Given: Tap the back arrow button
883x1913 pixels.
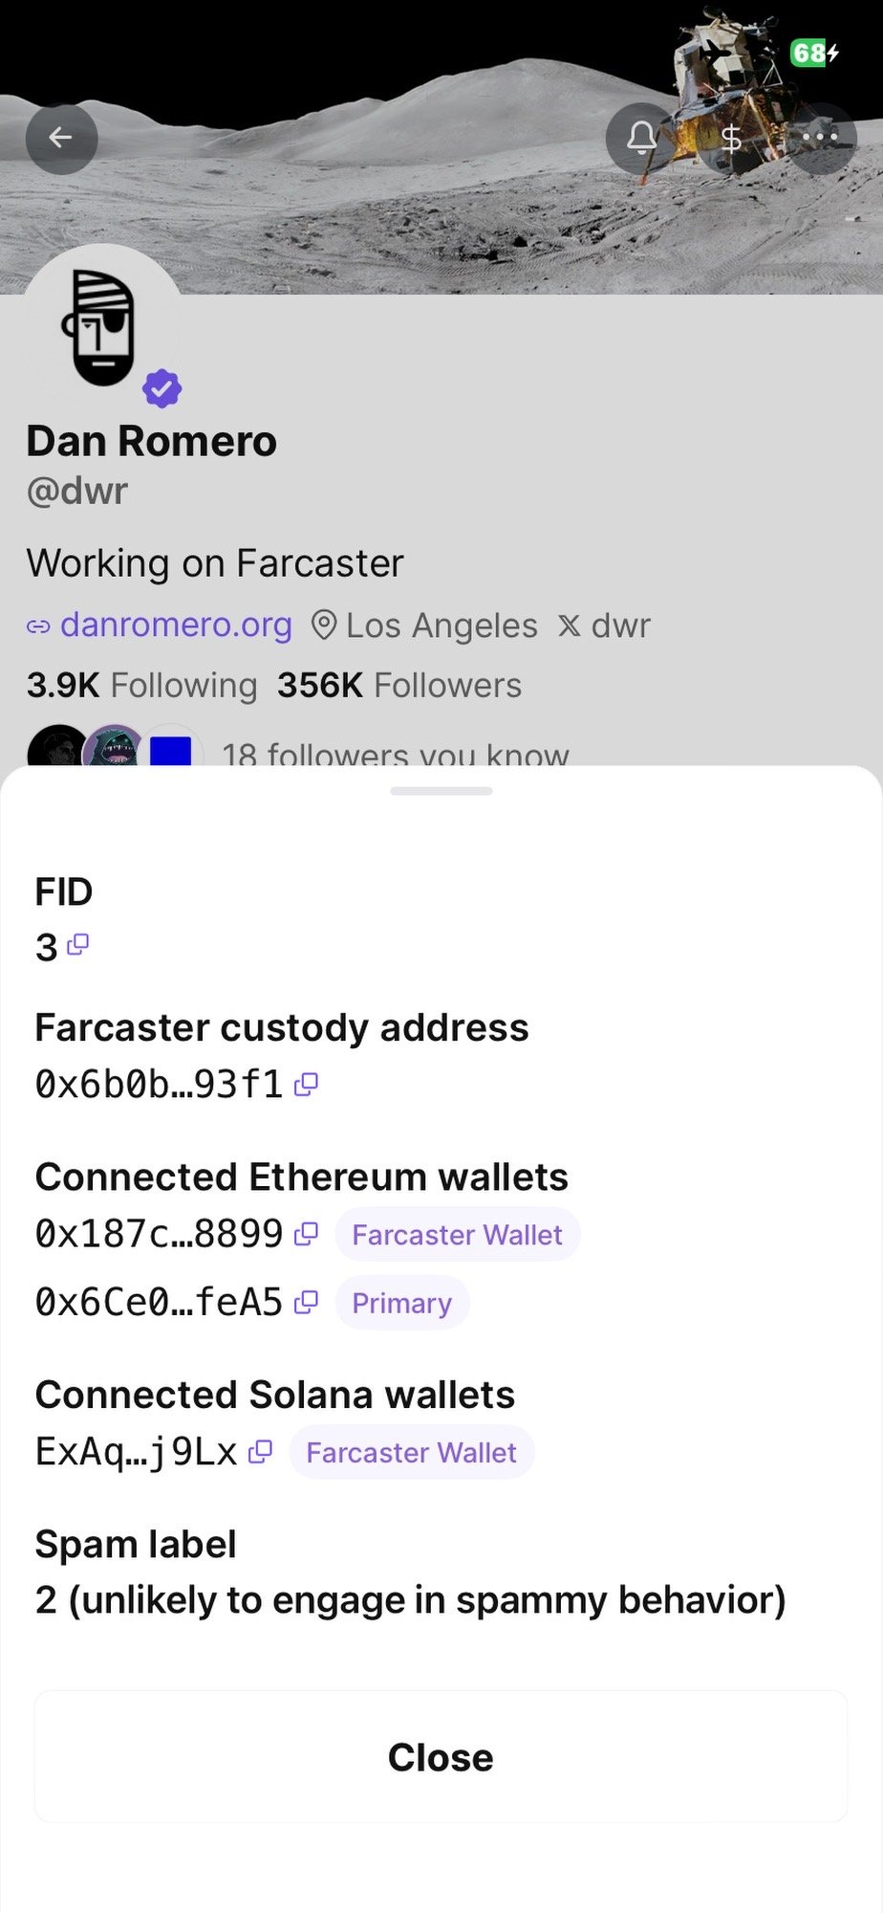Looking at the screenshot, I should 61,139.
